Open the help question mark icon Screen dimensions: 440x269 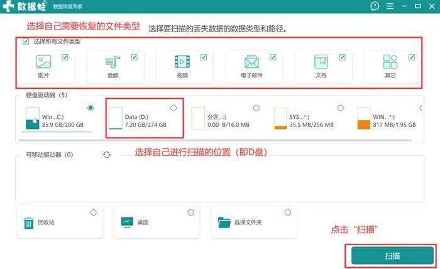[x=375, y=6]
